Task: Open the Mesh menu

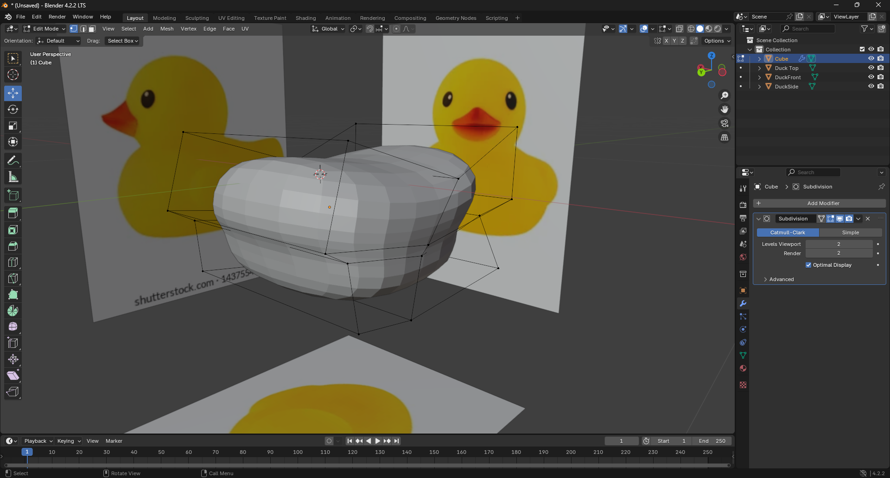Action: [167, 29]
